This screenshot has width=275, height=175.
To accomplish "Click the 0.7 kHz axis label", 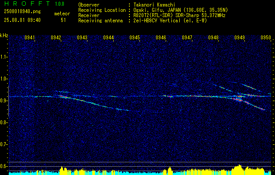I will click(3, 144).
